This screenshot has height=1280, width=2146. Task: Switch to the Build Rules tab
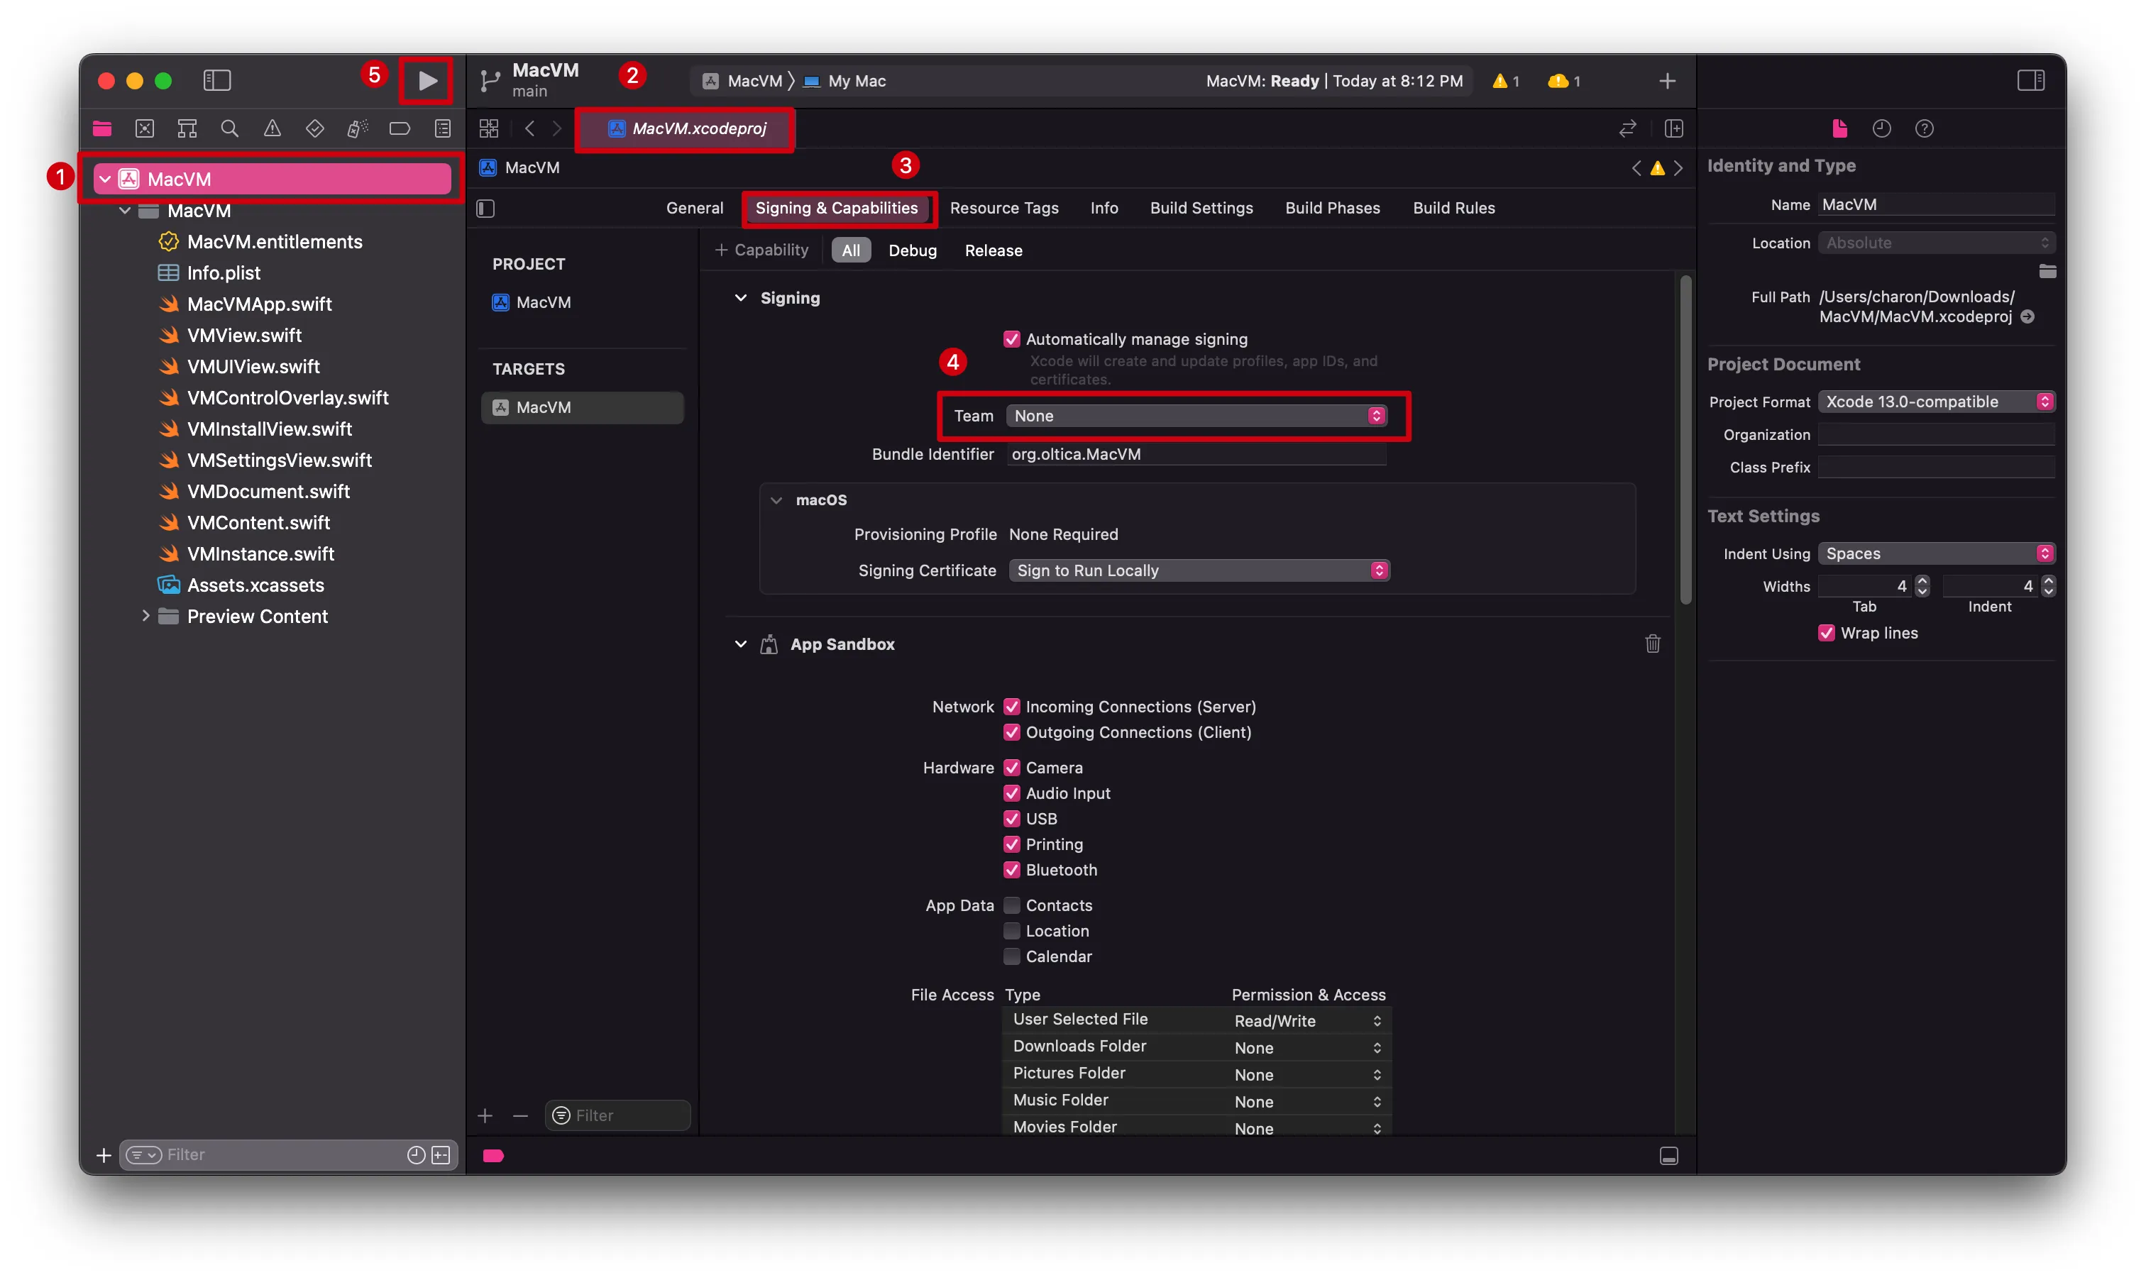[x=1453, y=208]
